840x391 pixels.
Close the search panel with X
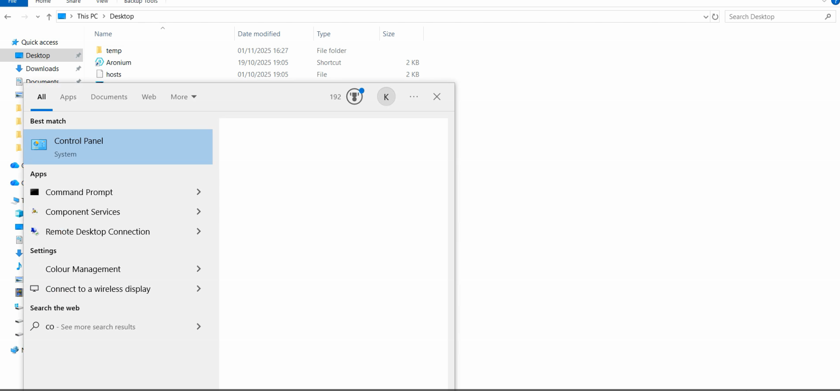[437, 97]
